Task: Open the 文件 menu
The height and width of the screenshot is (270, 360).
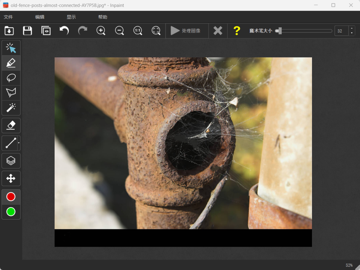Action: pos(8,17)
